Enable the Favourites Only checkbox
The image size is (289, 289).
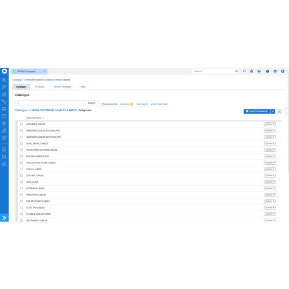pyautogui.click(x=102, y=104)
